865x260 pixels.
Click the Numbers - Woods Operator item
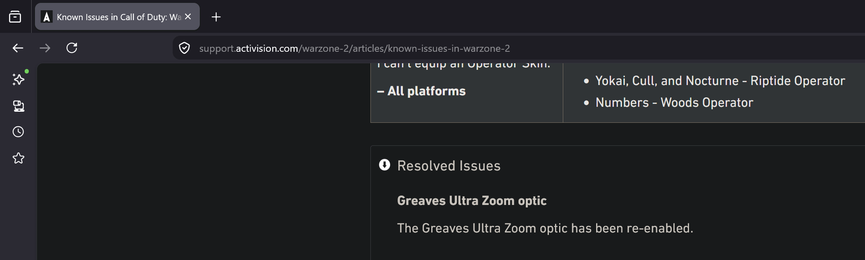click(x=674, y=102)
